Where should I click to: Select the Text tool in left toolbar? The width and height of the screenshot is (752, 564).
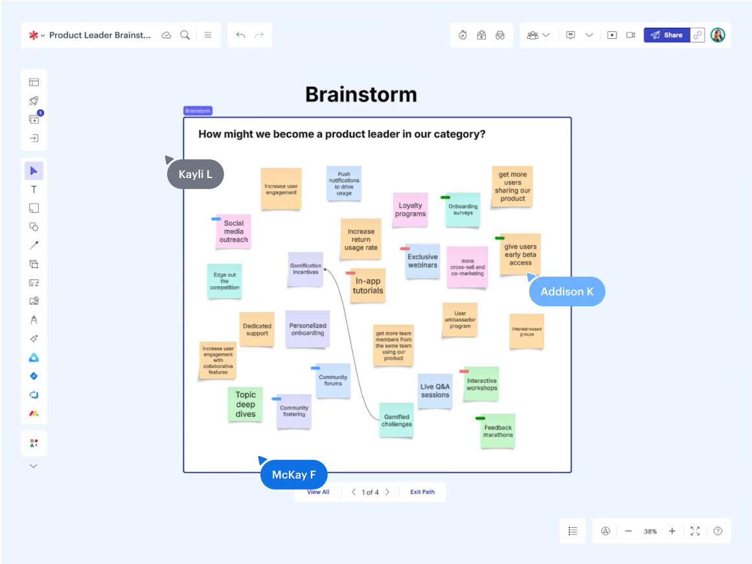click(34, 190)
